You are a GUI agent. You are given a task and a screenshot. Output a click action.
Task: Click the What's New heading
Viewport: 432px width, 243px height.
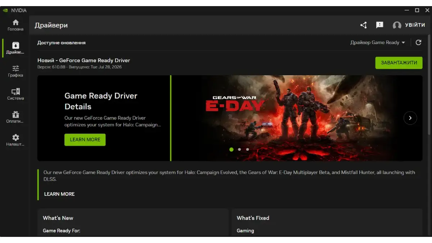[58, 218]
